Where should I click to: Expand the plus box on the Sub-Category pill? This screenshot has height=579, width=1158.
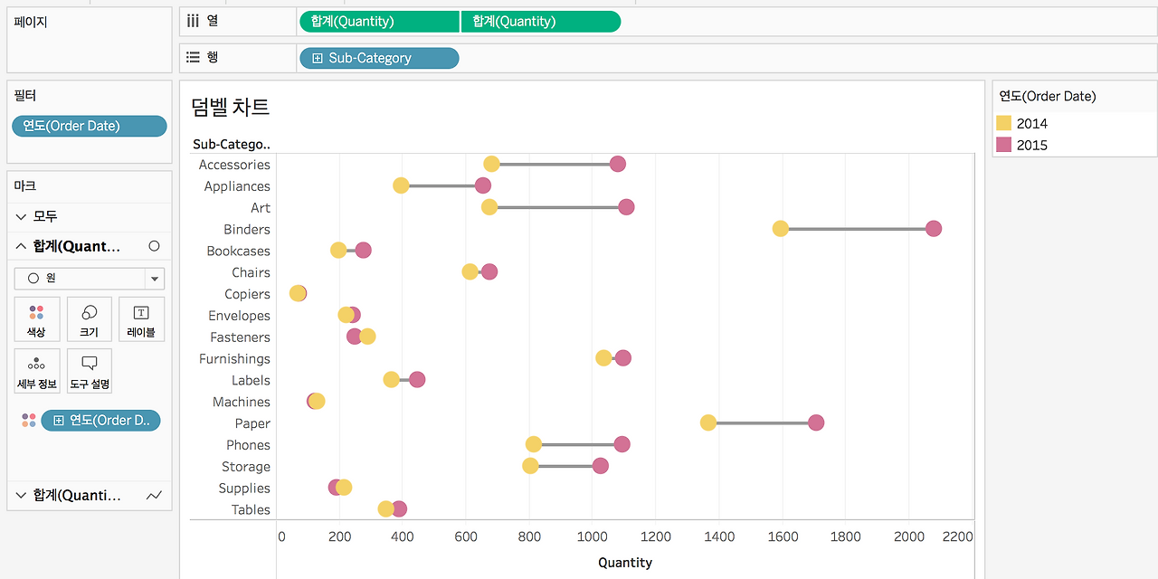318,58
